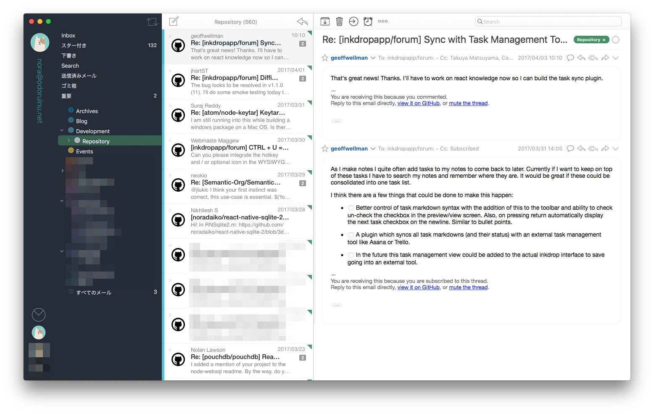Reply all on the 2017/04/03 10:10 message
This screenshot has height=414, width=654.
click(x=593, y=58)
